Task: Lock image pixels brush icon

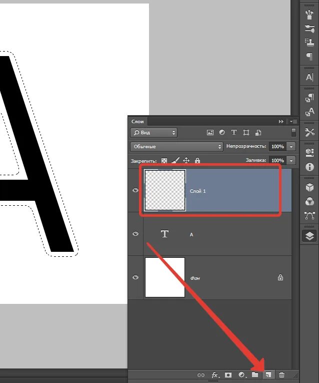Action: pyautogui.click(x=175, y=160)
